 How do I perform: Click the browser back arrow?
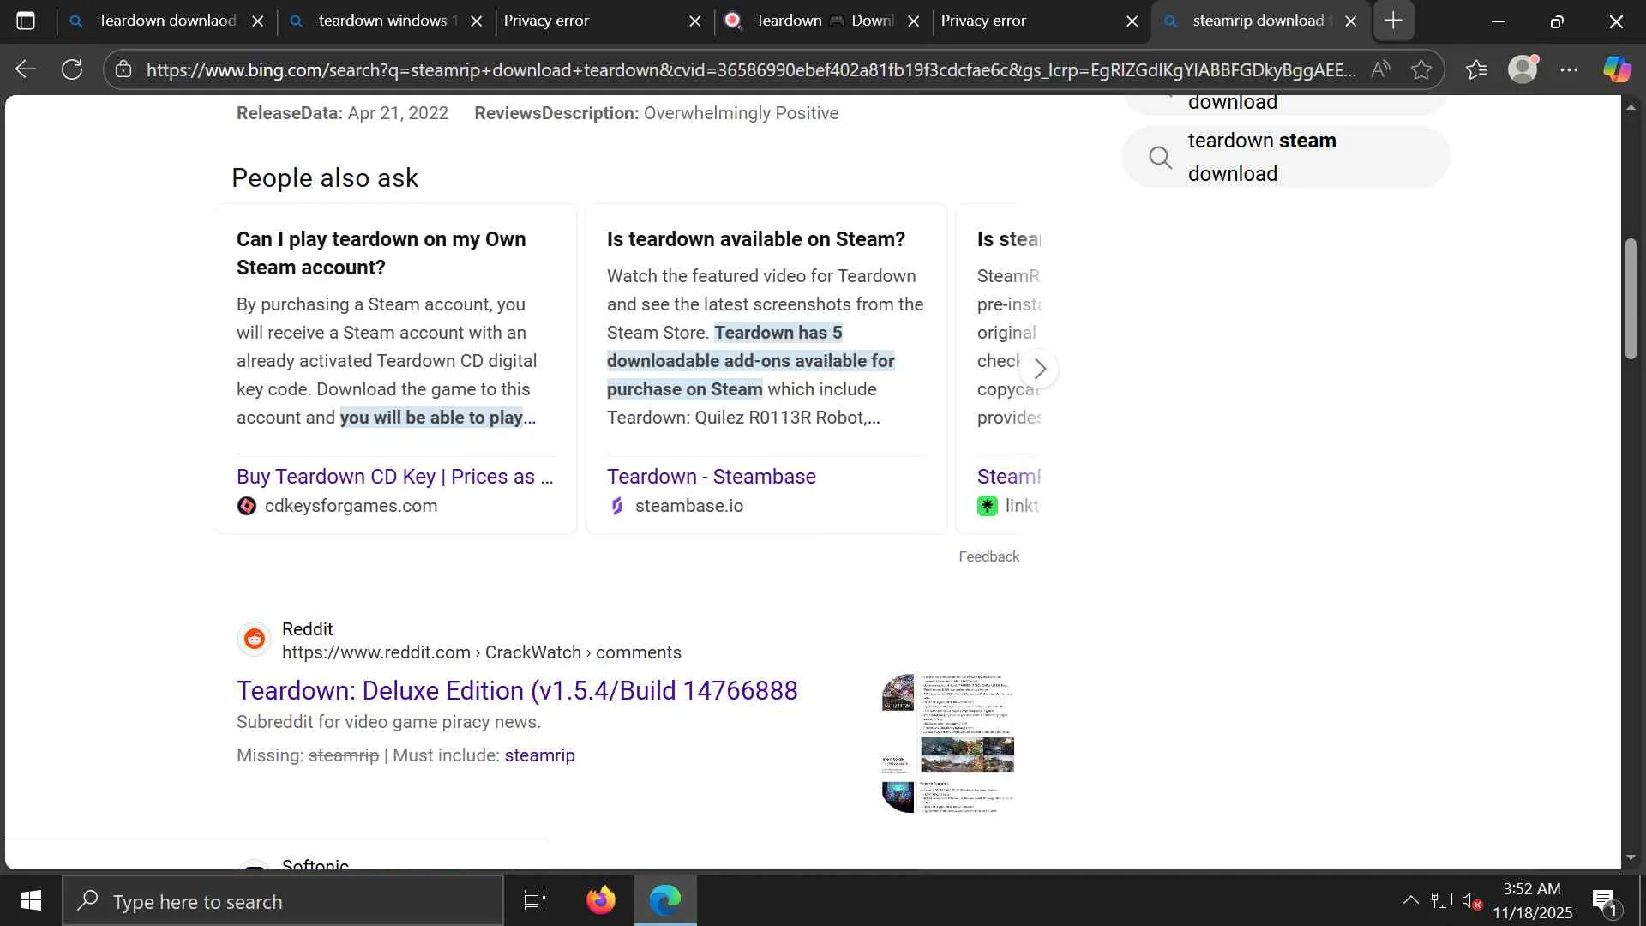tap(26, 69)
